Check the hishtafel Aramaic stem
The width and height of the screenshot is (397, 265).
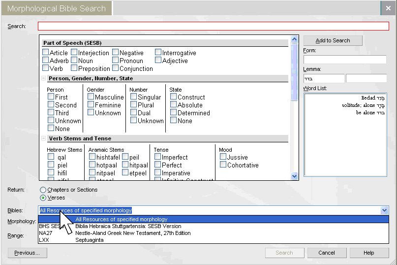(x=92, y=157)
